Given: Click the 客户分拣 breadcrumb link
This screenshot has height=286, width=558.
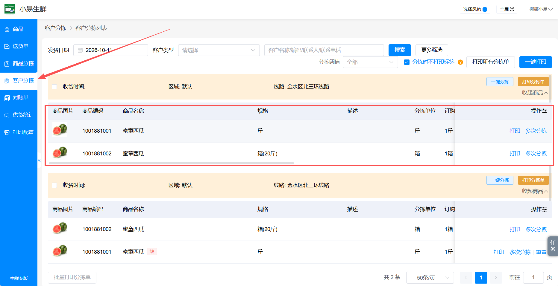Looking at the screenshot, I should [x=55, y=28].
